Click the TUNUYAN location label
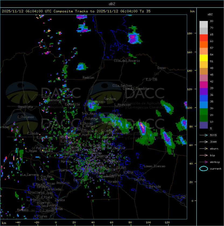The height and width of the screenshot is (226, 224). pyautogui.click(x=57, y=209)
